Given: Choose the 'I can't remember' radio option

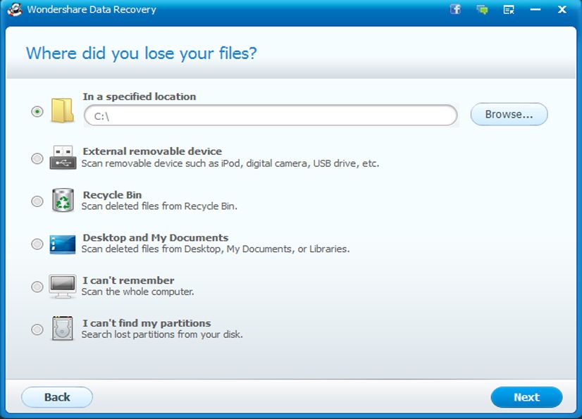Looking at the screenshot, I should (37, 287).
